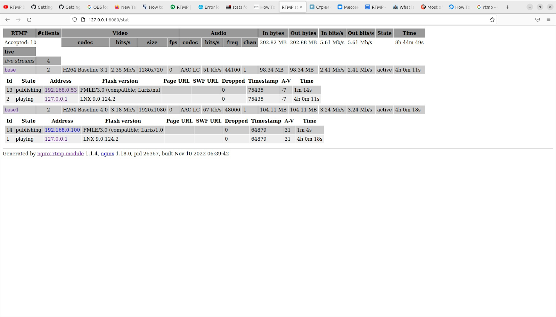The width and height of the screenshot is (556, 317).
Task: Click publisher address 192.168.0.100
Action: pos(62,130)
